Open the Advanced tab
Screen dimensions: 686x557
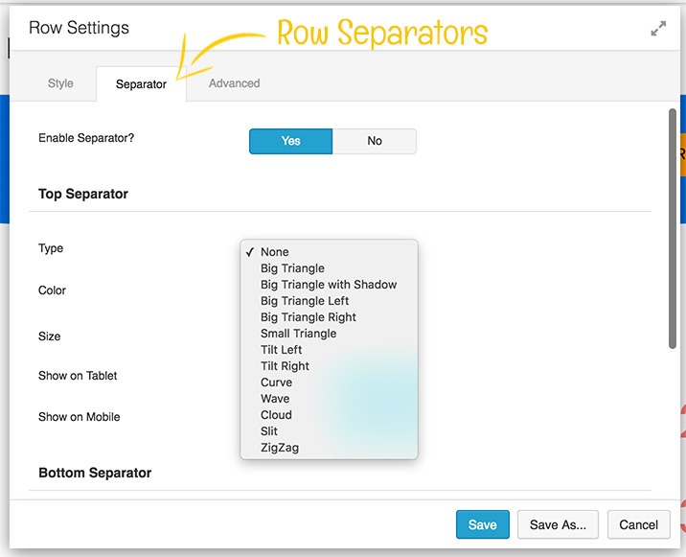[x=234, y=83]
